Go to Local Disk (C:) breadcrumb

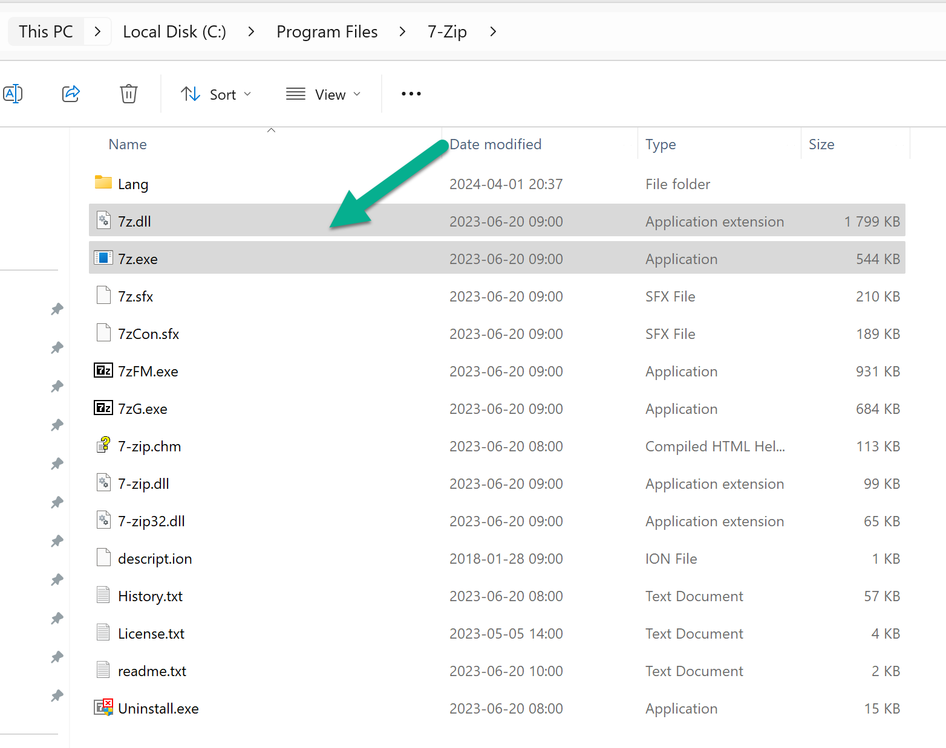coord(175,32)
